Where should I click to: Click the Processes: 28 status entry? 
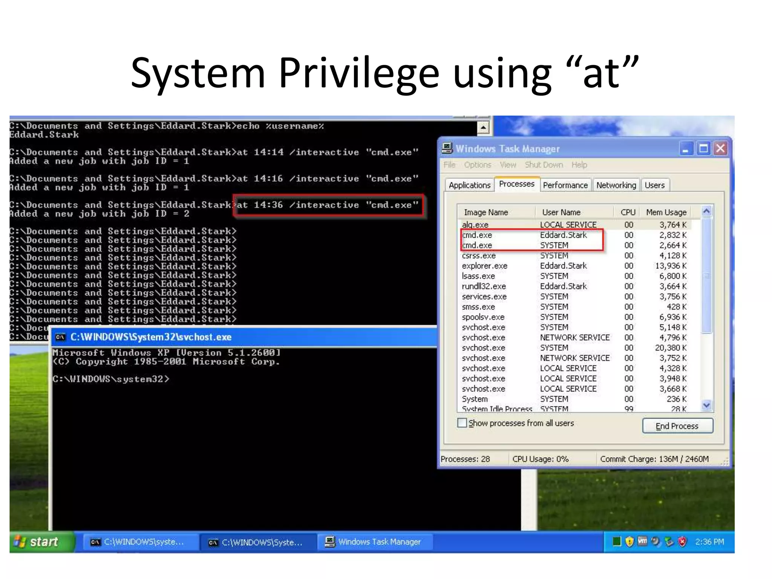coord(465,459)
